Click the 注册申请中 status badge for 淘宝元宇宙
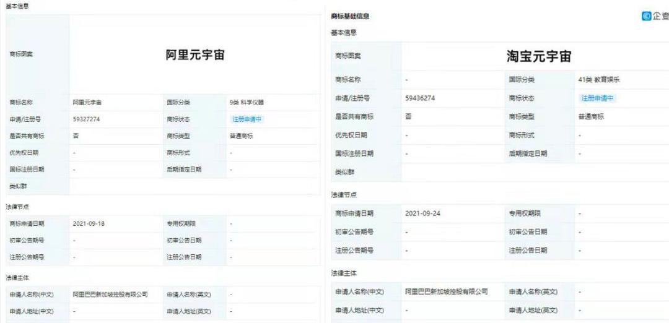 (x=597, y=98)
